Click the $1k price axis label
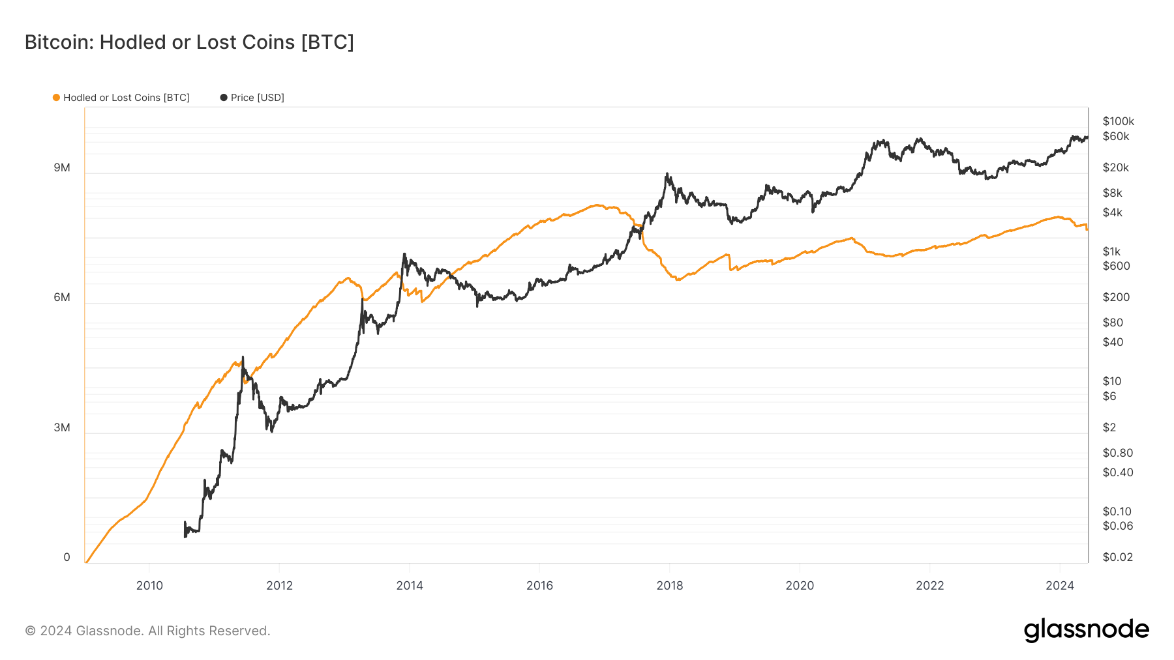Screen dimensions: 1174x660 [1111, 251]
